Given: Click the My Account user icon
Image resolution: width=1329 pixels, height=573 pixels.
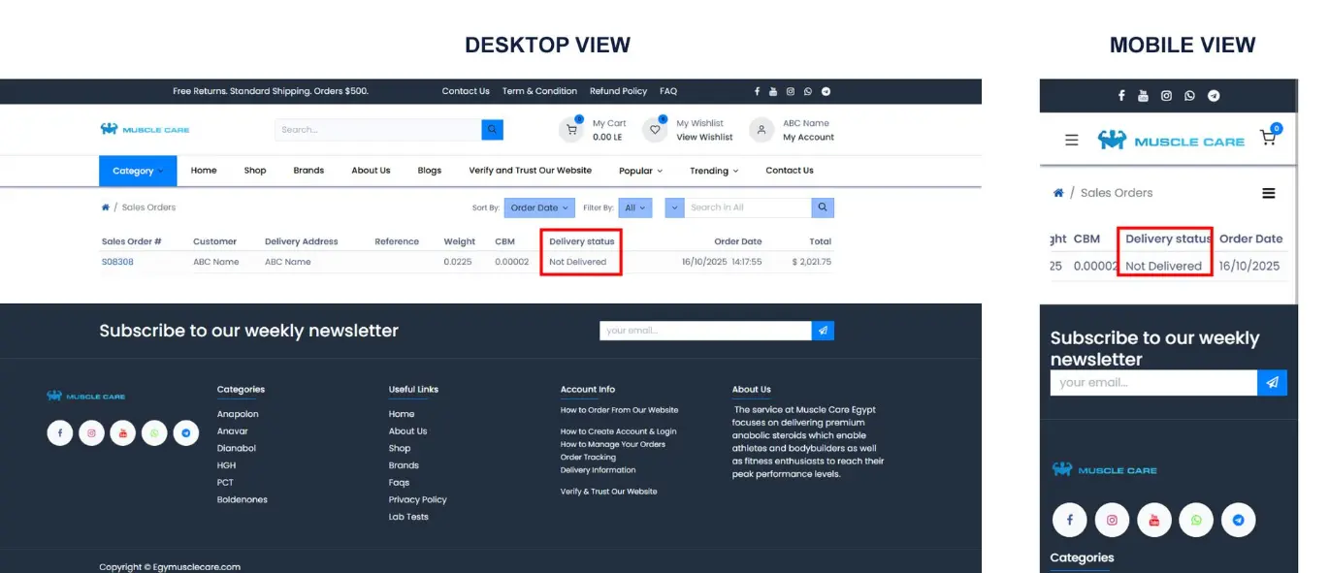Looking at the screenshot, I should click(762, 130).
